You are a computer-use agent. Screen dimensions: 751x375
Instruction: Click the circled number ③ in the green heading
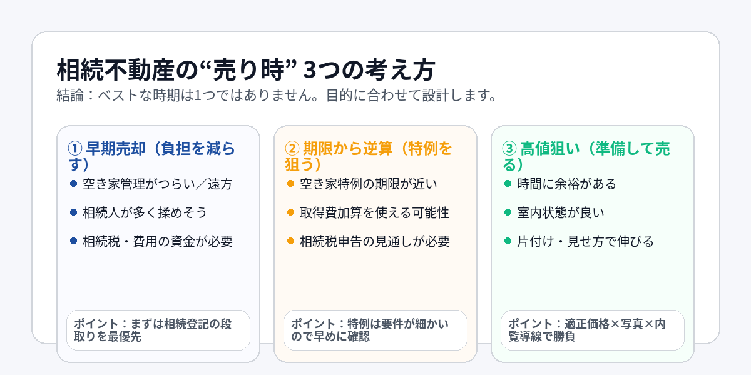509,148
